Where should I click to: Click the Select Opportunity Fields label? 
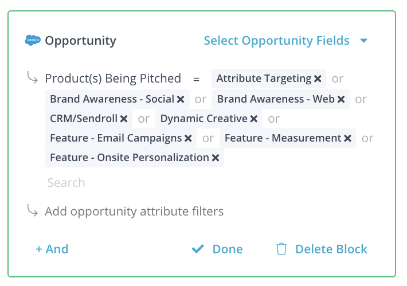click(x=276, y=41)
